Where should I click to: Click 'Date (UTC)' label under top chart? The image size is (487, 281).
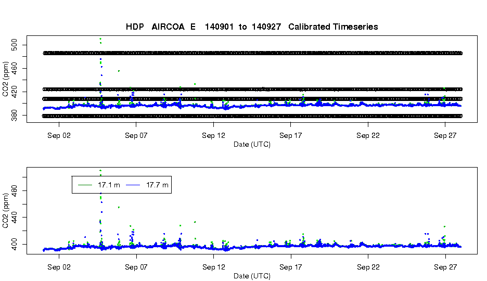[252, 144]
